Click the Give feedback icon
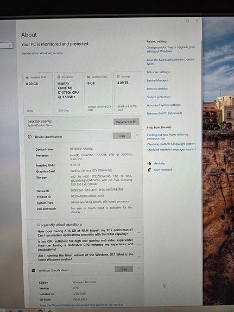The height and width of the screenshot is (312, 234). click(x=149, y=170)
